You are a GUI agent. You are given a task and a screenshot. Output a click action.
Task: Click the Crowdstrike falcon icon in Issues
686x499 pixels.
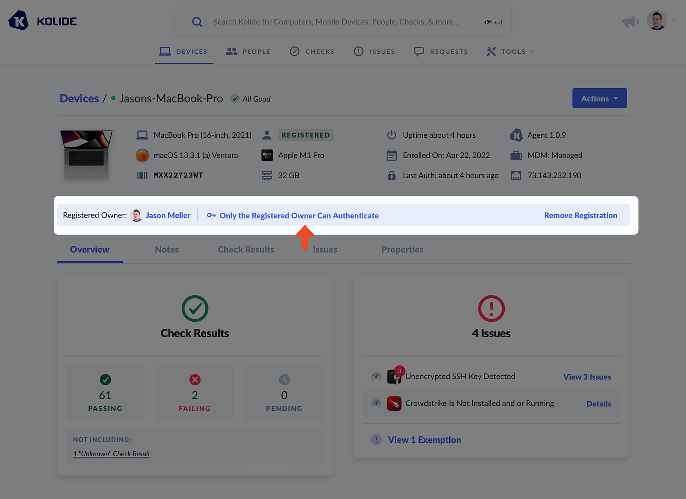394,403
